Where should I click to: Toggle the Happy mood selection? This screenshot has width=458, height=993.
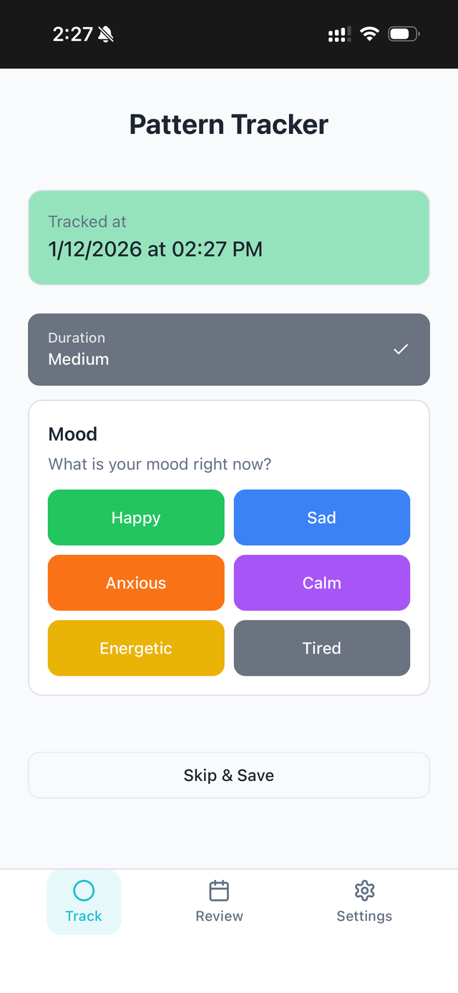coord(136,518)
